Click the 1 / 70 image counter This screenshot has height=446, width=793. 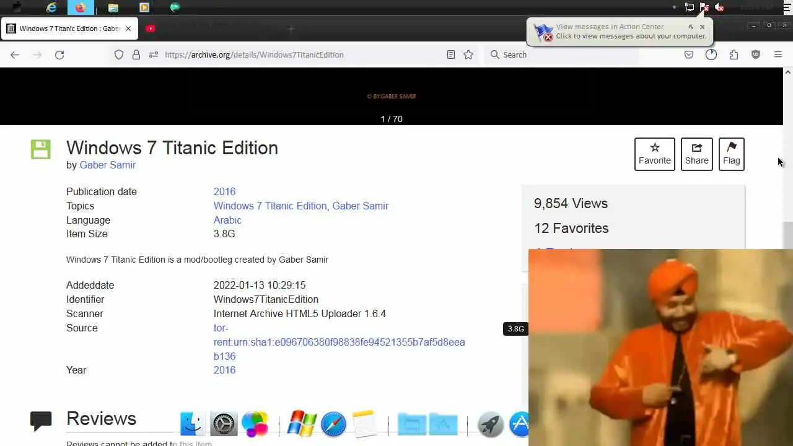[392, 119]
